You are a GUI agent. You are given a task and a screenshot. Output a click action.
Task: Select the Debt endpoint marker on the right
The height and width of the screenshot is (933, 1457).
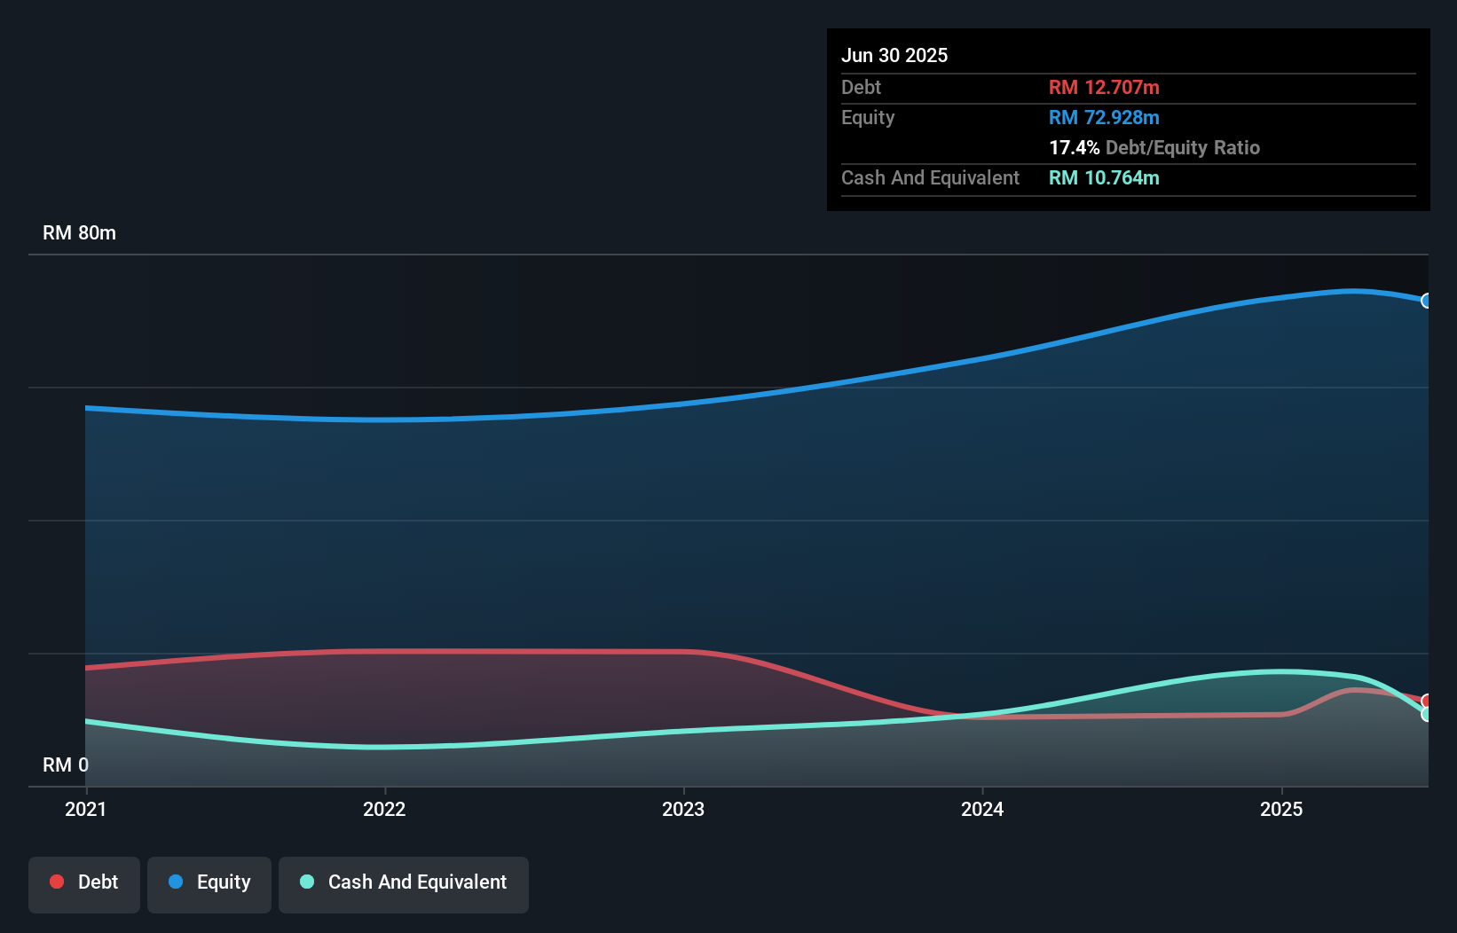pyautogui.click(x=1427, y=702)
